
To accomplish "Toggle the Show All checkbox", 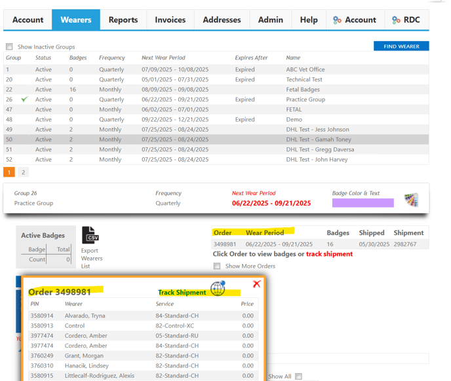I will pos(298,376).
